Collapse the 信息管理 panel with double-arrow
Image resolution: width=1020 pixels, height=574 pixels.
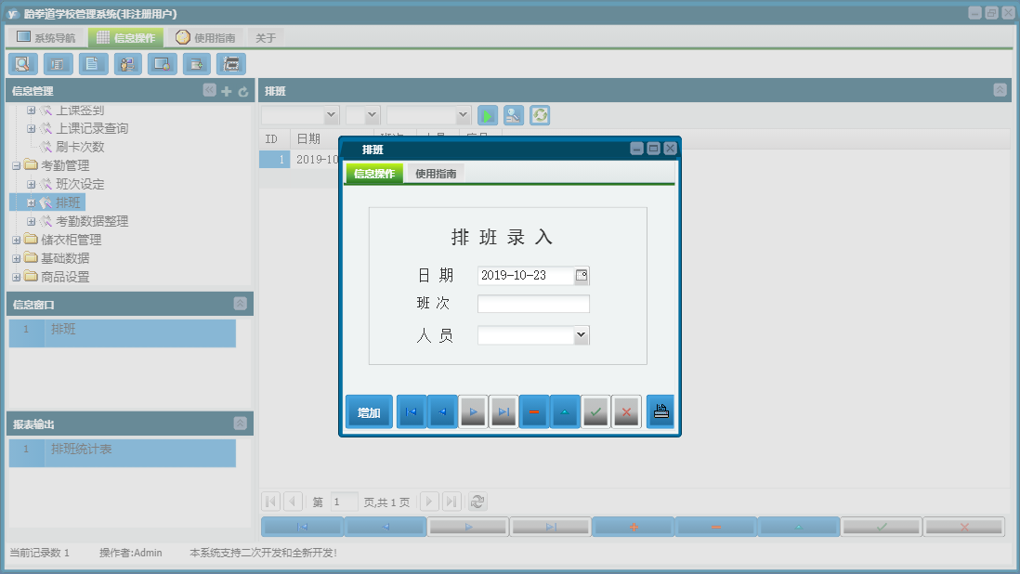[x=209, y=90]
